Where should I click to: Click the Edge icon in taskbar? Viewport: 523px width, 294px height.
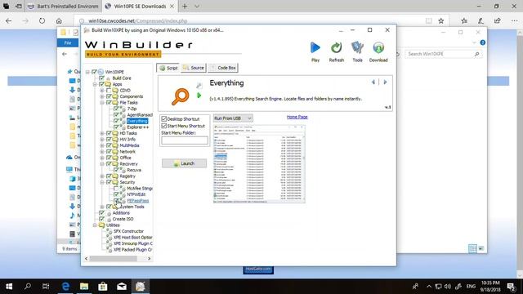pos(65,287)
